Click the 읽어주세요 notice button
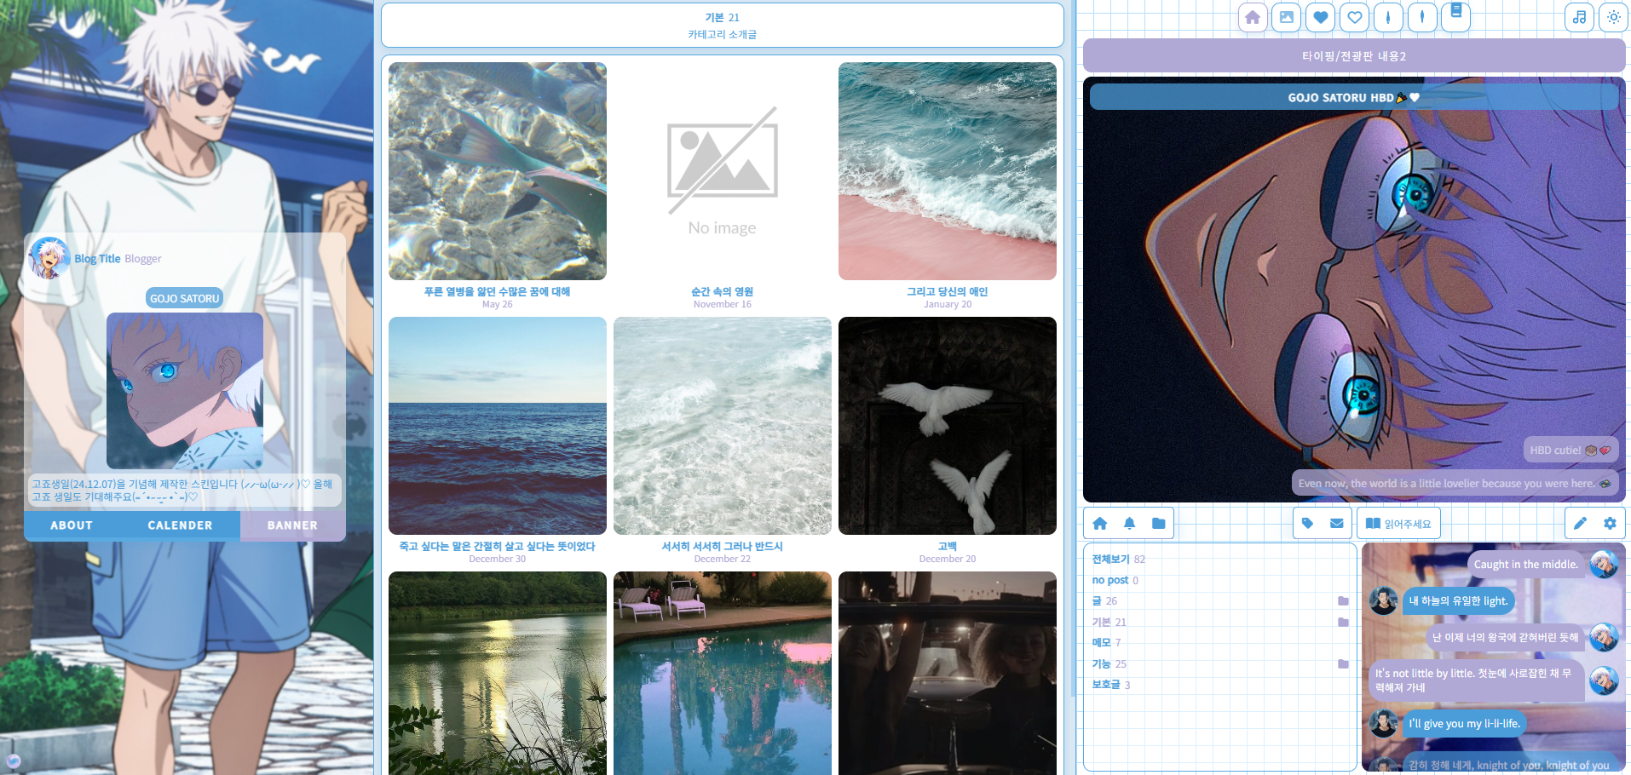 [x=1398, y=524]
